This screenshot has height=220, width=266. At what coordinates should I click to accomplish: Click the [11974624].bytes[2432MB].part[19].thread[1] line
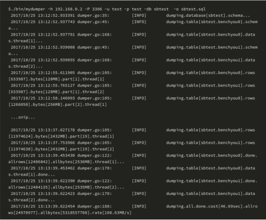[61, 136]
